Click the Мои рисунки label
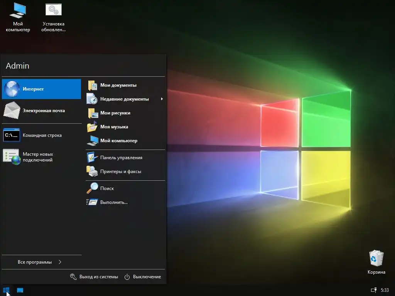The width and height of the screenshot is (395, 296). (x=115, y=113)
